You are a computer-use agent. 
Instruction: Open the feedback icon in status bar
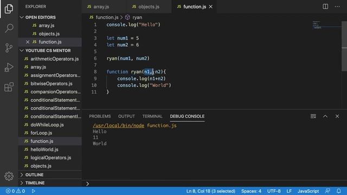point(327,191)
